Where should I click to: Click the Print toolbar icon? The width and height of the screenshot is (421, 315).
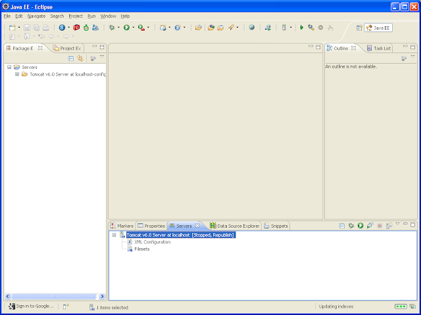(46, 28)
